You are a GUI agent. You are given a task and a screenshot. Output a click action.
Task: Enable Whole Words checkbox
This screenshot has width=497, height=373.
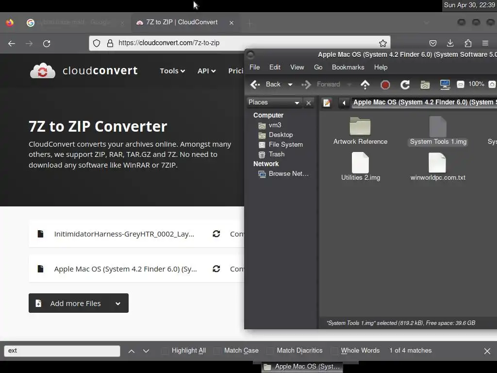(334, 351)
